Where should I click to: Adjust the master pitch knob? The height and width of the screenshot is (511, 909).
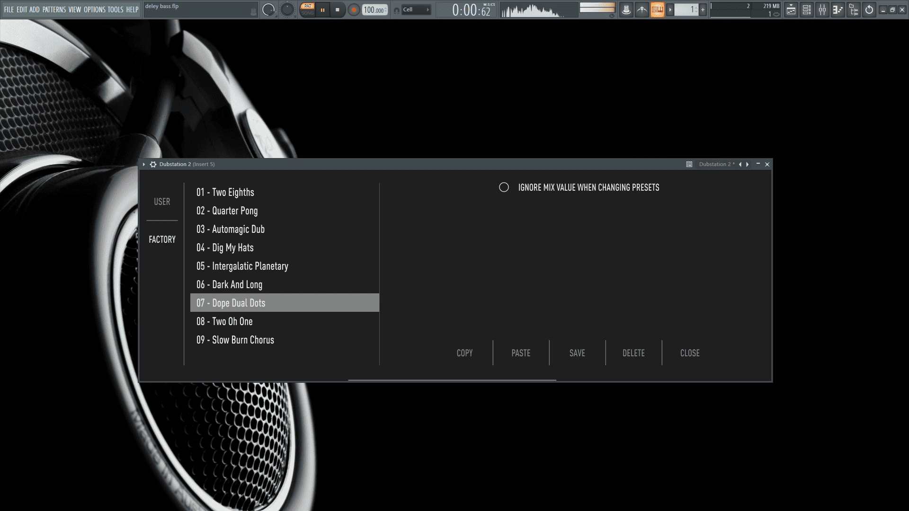pyautogui.click(x=287, y=9)
